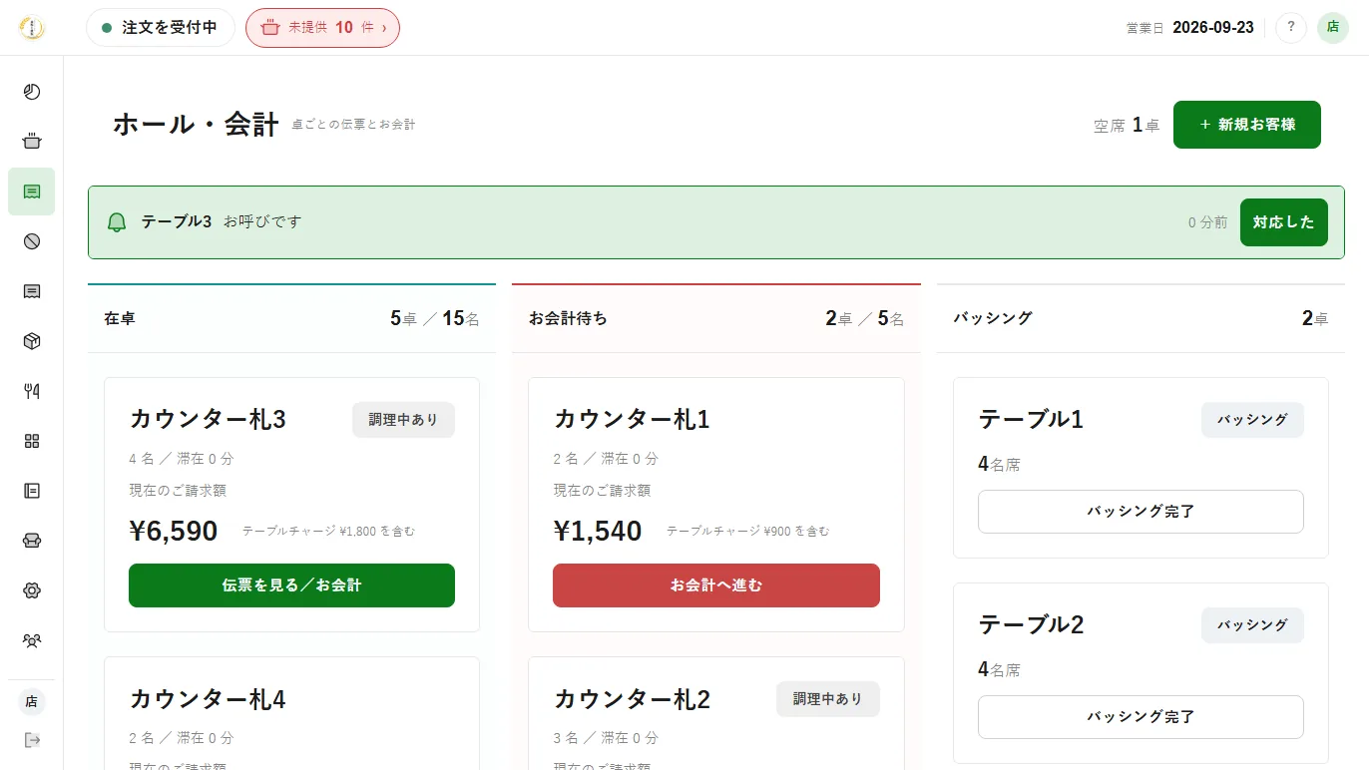Image resolution: width=1369 pixels, height=770 pixels.
Task: Open the gear settings icon in sidebar
Action: pos(32,590)
